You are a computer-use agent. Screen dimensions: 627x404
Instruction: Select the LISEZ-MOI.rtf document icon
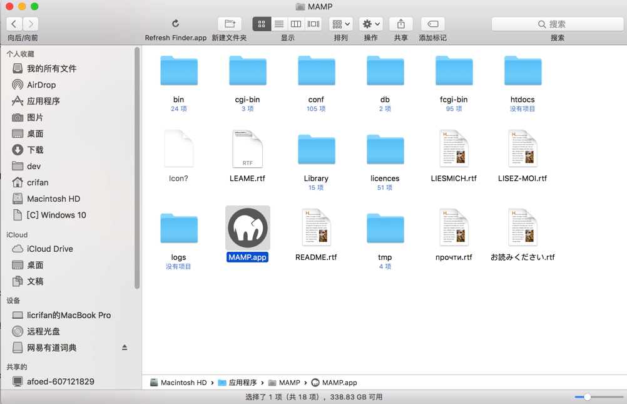(522, 148)
